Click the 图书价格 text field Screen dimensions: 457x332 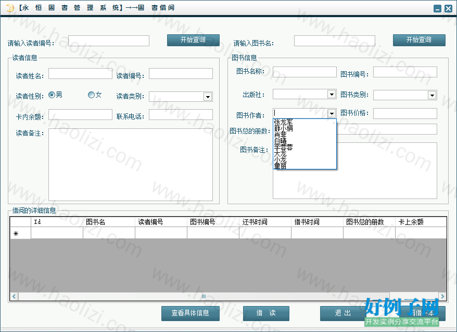pyautogui.click(x=405, y=113)
